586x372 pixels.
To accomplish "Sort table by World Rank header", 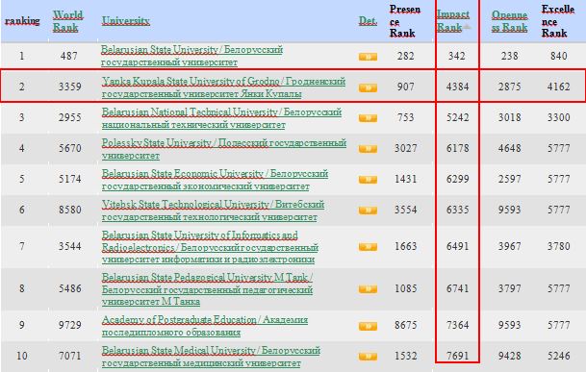I will point(67,21).
